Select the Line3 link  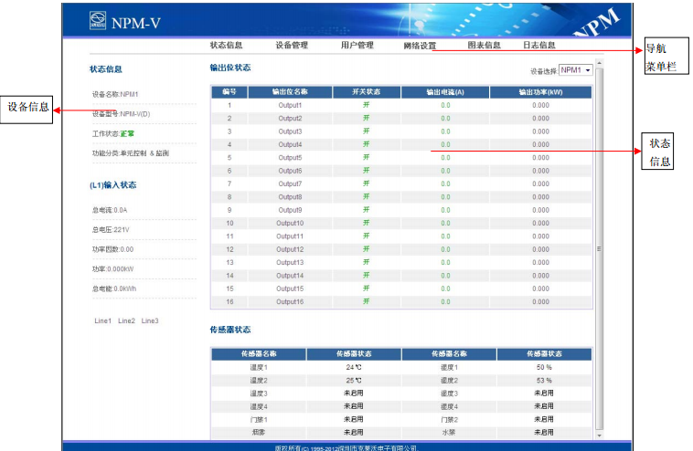[150, 320]
